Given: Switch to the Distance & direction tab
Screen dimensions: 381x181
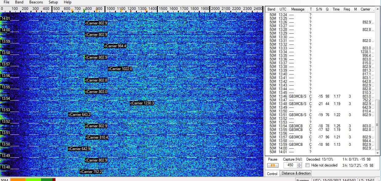Looking at the screenshot, I should pyautogui.click(x=296, y=173).
